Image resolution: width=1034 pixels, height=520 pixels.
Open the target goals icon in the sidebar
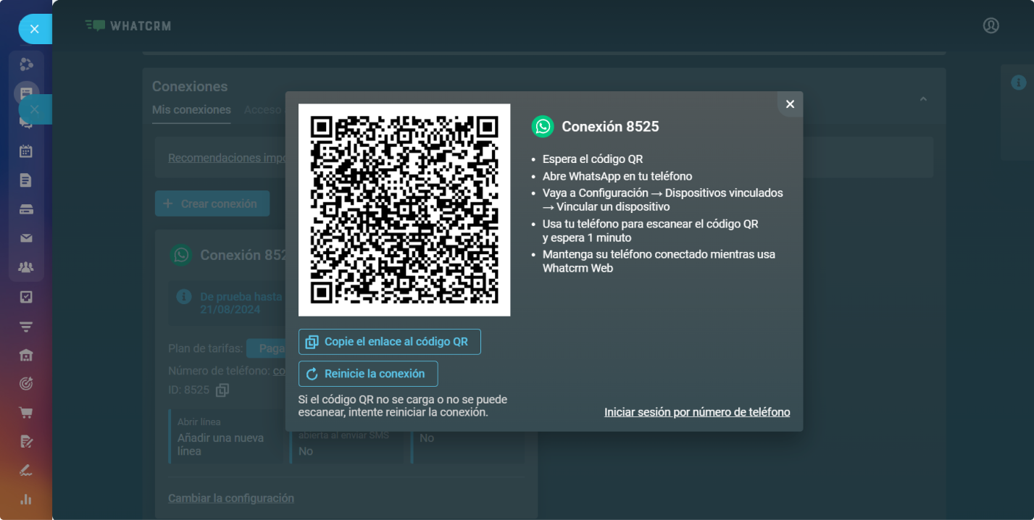click(x=26, y=384)
